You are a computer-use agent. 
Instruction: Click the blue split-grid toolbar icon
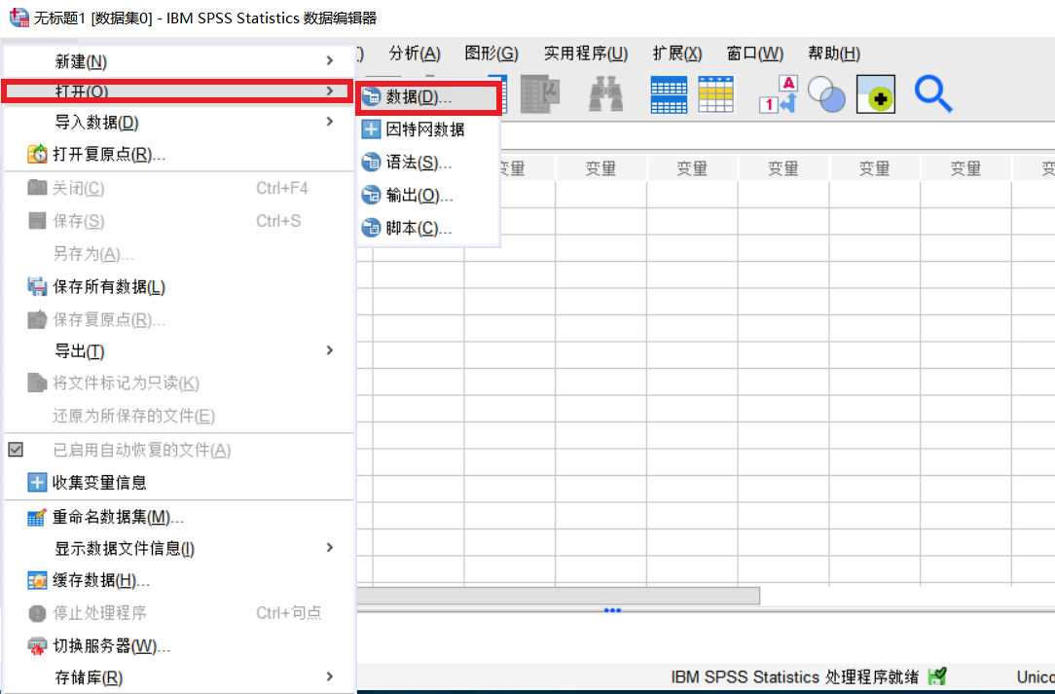(669, 94)
